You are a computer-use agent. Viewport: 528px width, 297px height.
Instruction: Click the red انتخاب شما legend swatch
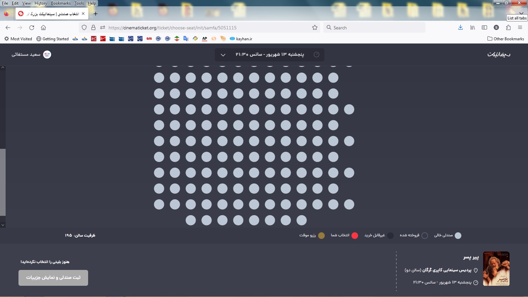pos(355,235)
